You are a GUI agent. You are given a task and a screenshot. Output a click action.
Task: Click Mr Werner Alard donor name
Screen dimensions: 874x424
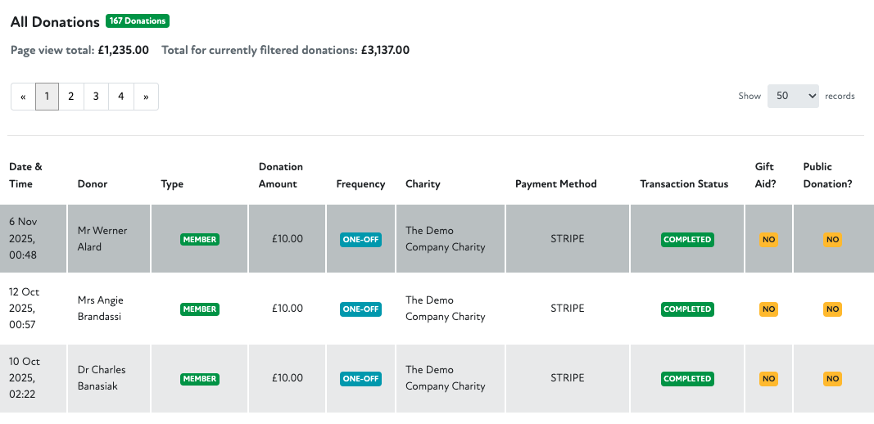tap(102, 238)
